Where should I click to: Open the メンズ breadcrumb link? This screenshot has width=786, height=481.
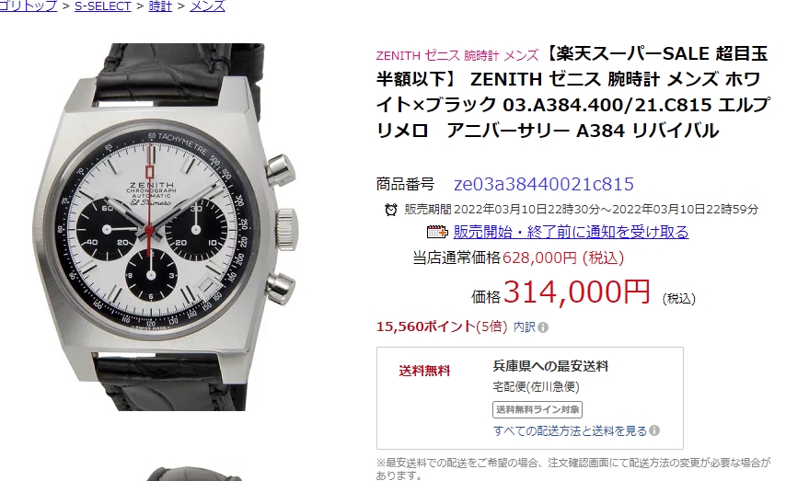point(207,6)
